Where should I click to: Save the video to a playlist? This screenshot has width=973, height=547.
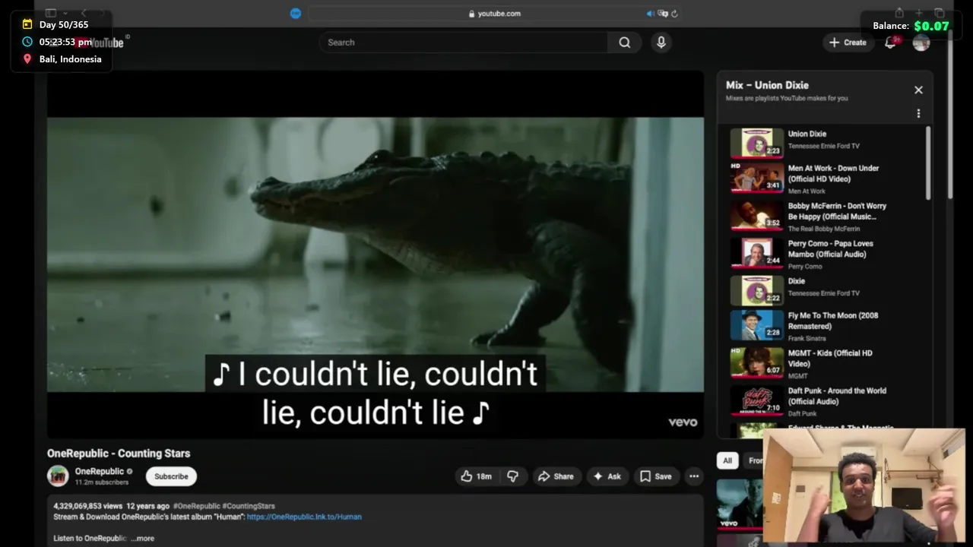[x=655, y=476]
